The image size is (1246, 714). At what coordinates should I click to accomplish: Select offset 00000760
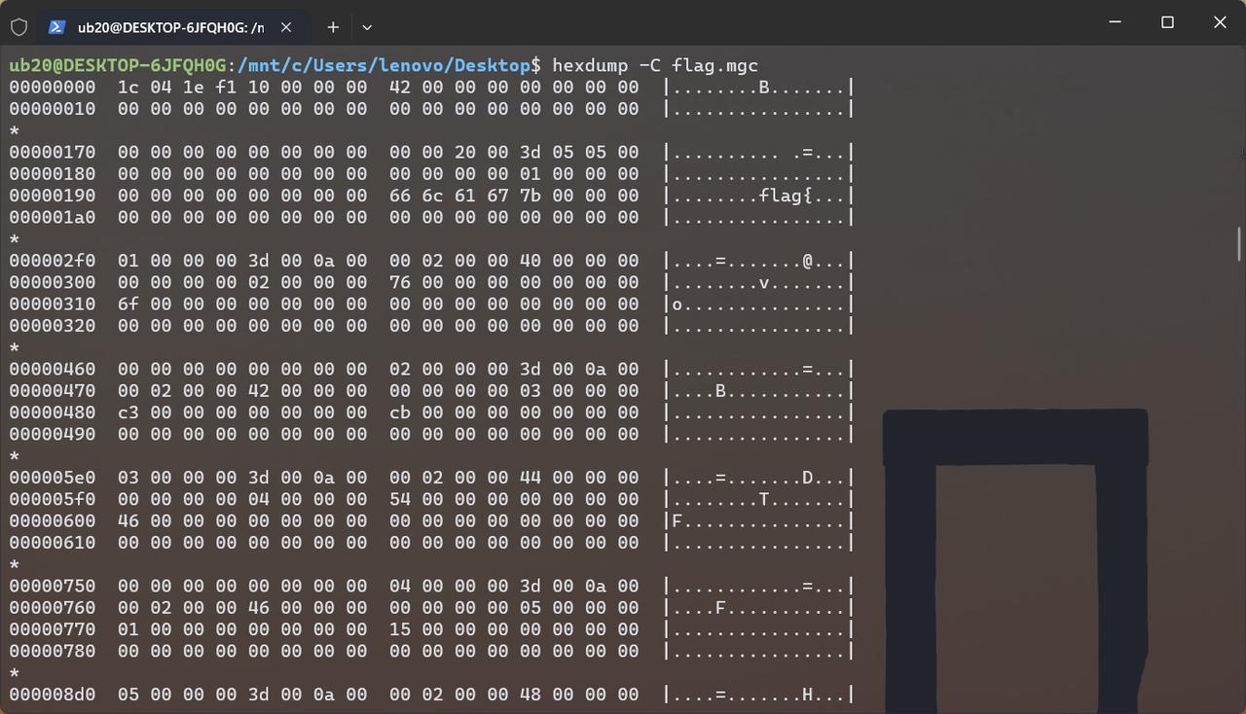pyautogui.click(x=53, y=607)
